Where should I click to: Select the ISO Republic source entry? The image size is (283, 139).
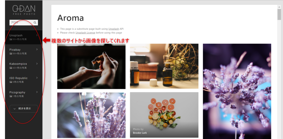24,80
